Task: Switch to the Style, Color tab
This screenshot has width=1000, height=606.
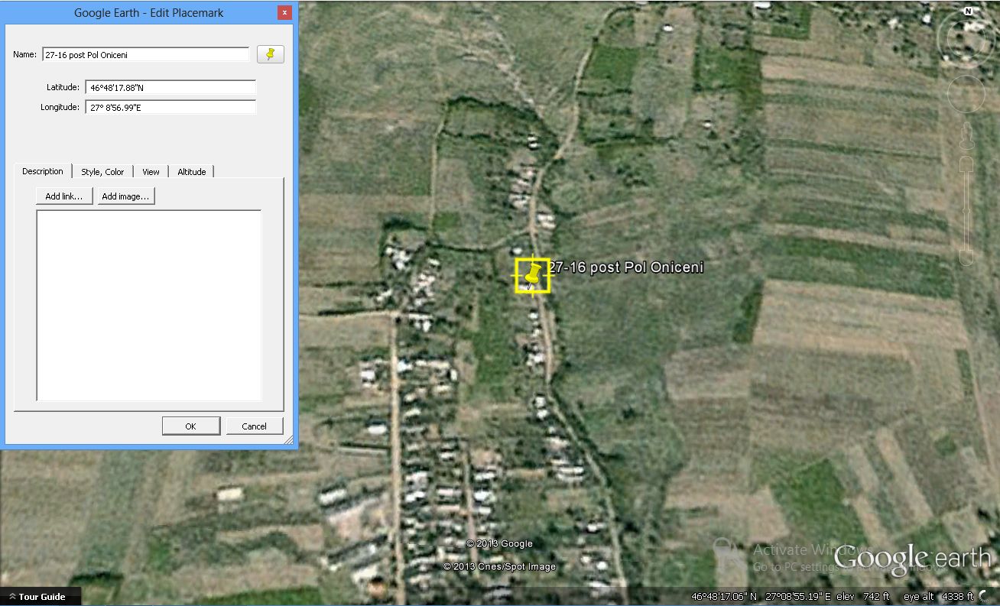Action: click(102, 172)
